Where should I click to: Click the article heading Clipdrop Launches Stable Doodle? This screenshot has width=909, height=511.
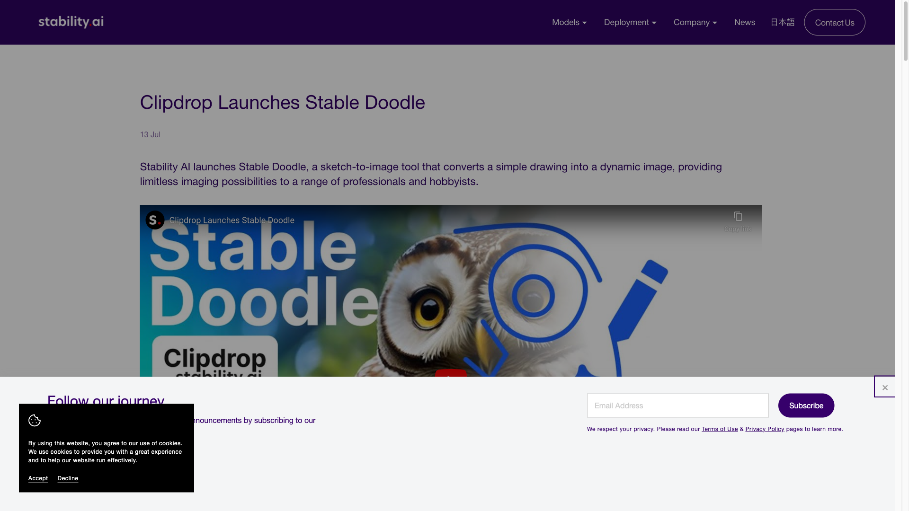[282, 102]
